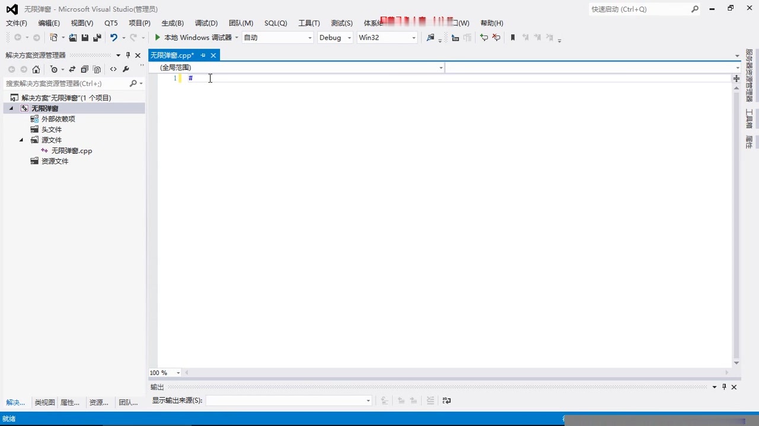Open the 调试(D) menu
759x426 pixels.
[206, 22]
